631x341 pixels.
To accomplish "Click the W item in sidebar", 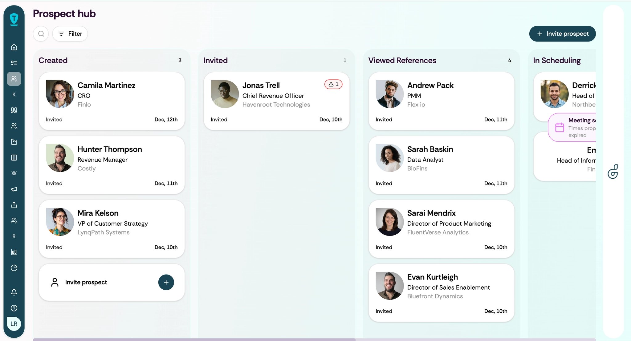I will pyautogui.click(x=14, y=173).
